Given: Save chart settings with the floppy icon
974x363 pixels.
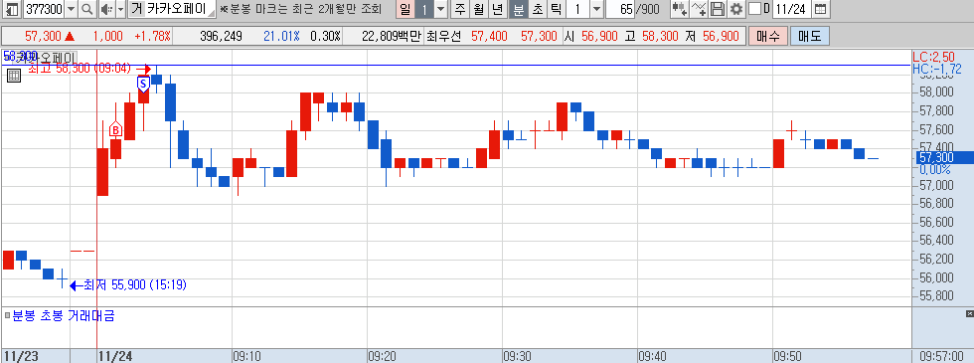Looking at the screenshot, I should coord(718,9).
